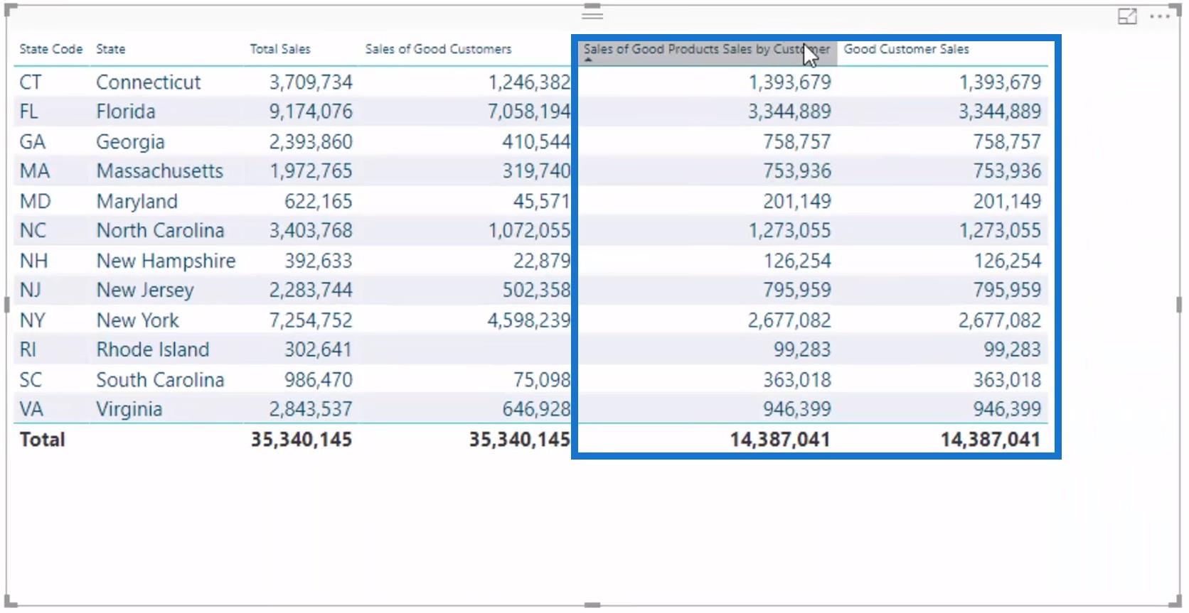Click Total Sales value 9,174,076
The width and height of the screenshot is (1189, 613).
tap(311, 112)
